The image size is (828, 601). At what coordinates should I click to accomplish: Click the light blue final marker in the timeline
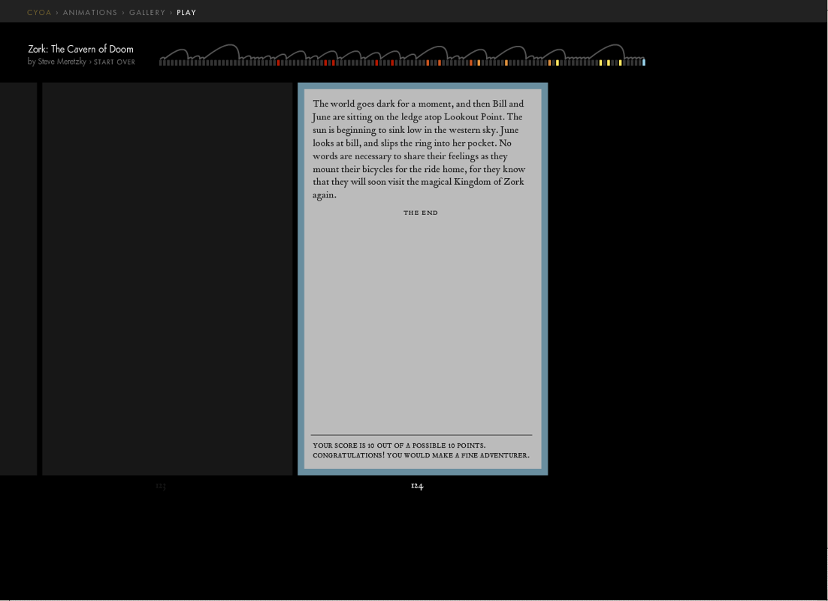(x=644, y=63)
